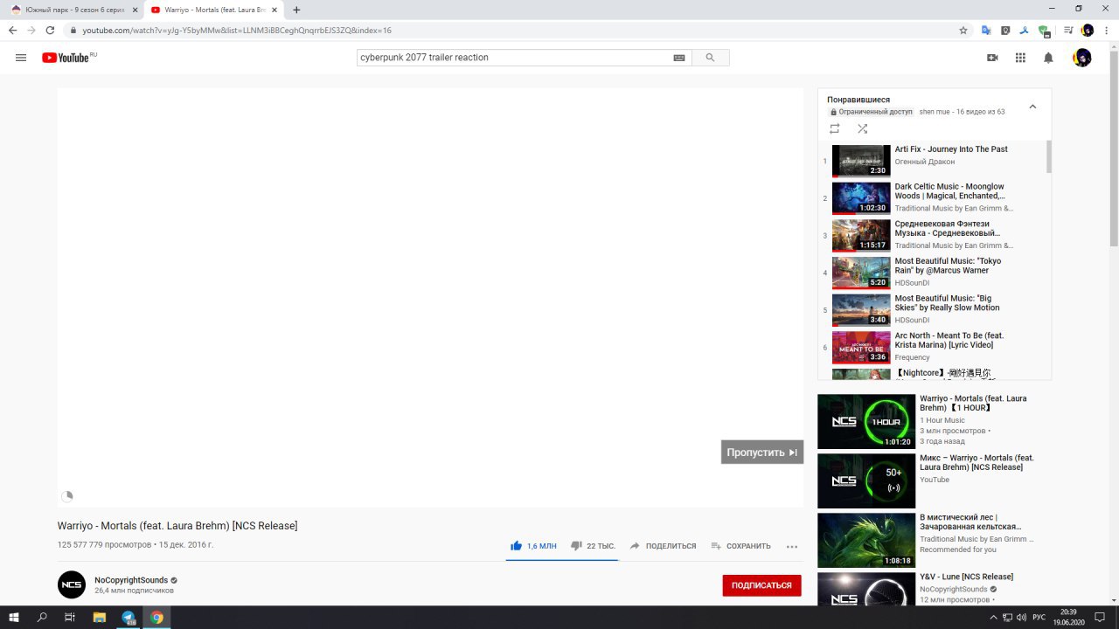1119x629 pixels.
Task: Open the taskbar volume control
Action: (x=1021, y=617)
